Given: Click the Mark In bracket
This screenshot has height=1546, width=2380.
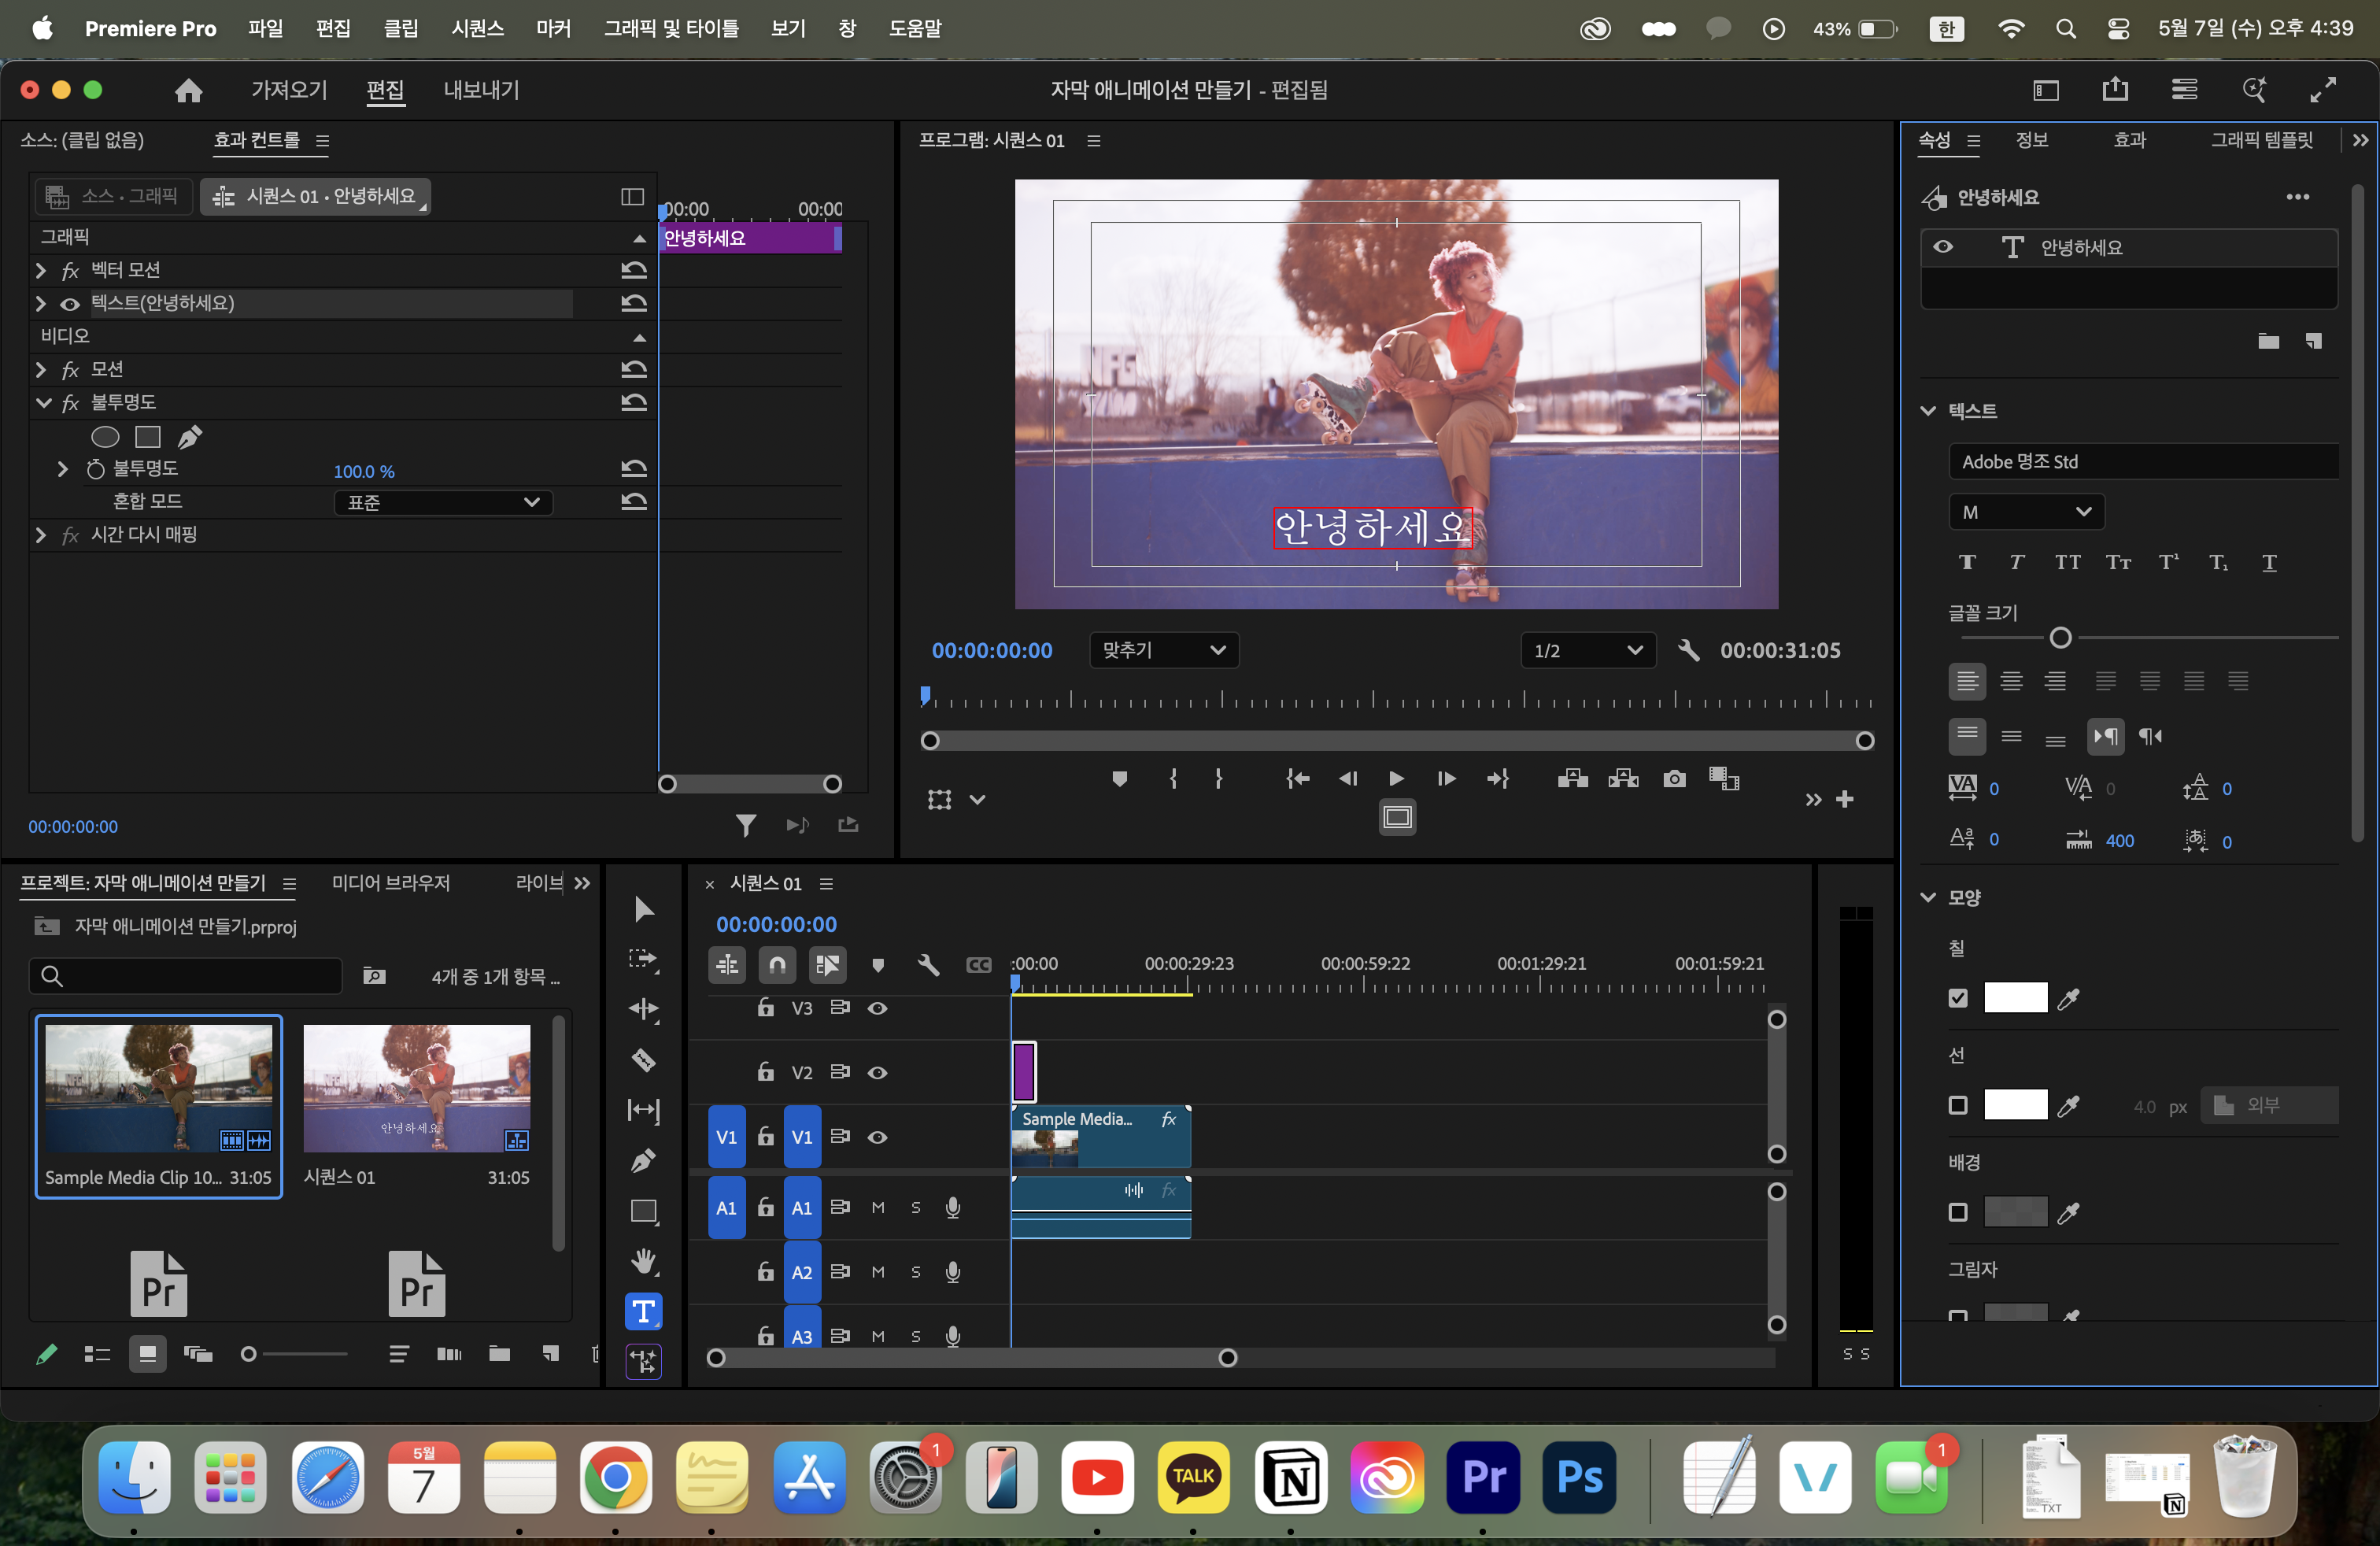Looking at the screenshot, I should (1173, 778).
